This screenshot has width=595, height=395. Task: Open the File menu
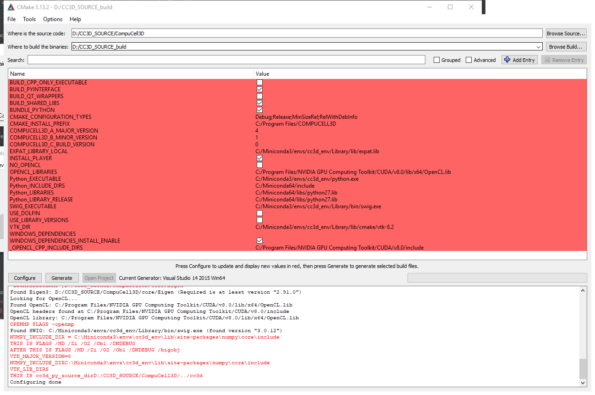tap(11, 19)
